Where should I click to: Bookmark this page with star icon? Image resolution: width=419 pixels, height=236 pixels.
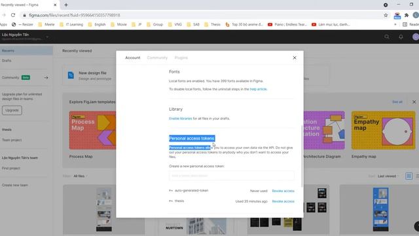pos(386,15)
